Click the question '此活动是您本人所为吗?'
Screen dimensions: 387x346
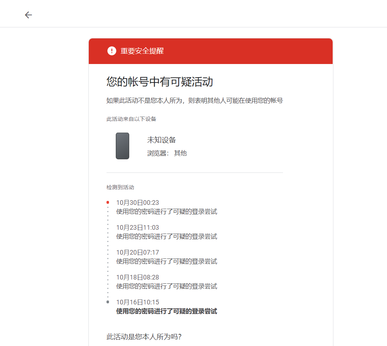click(x=144, y=337)
